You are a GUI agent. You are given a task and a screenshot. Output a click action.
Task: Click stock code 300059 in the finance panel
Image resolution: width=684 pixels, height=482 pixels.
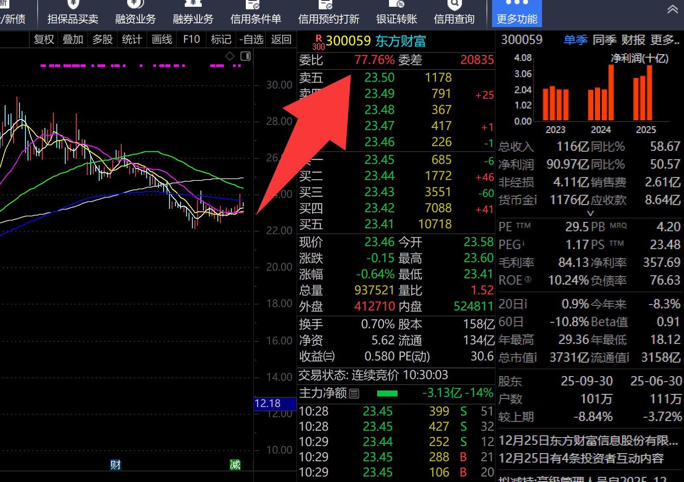522,40
